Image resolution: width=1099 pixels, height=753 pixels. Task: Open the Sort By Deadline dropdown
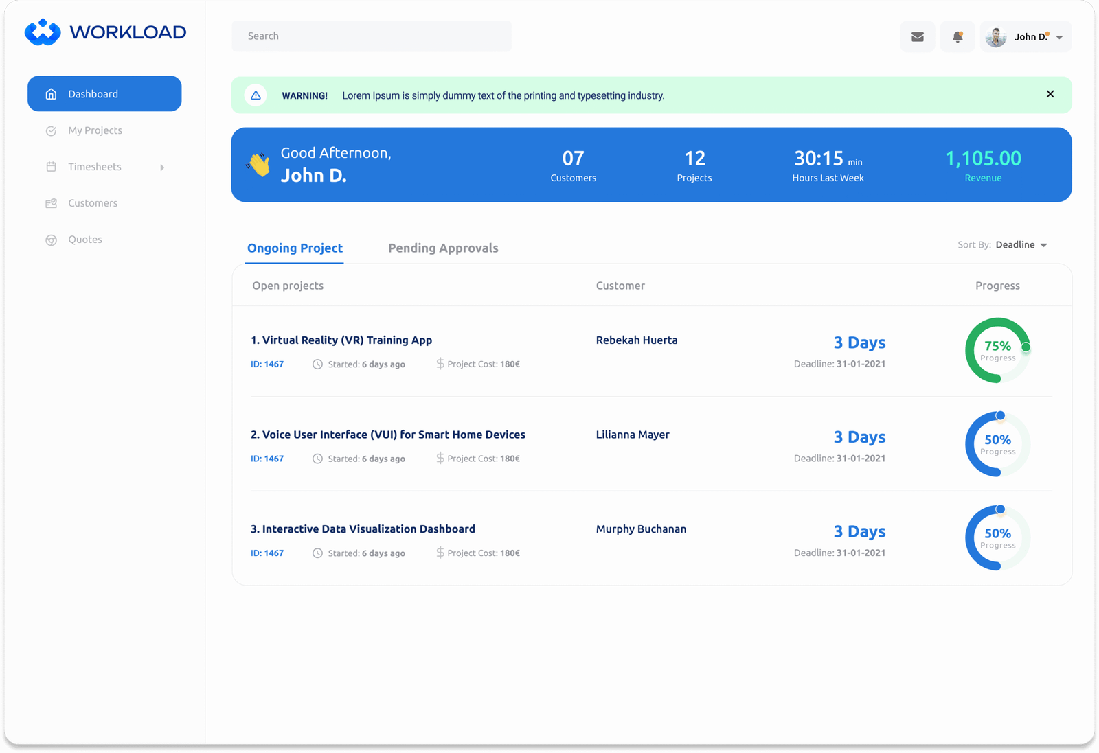click(1021, 245)
